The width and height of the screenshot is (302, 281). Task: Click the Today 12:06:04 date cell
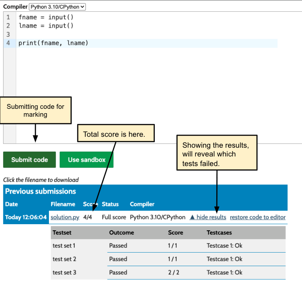point(26,217)
